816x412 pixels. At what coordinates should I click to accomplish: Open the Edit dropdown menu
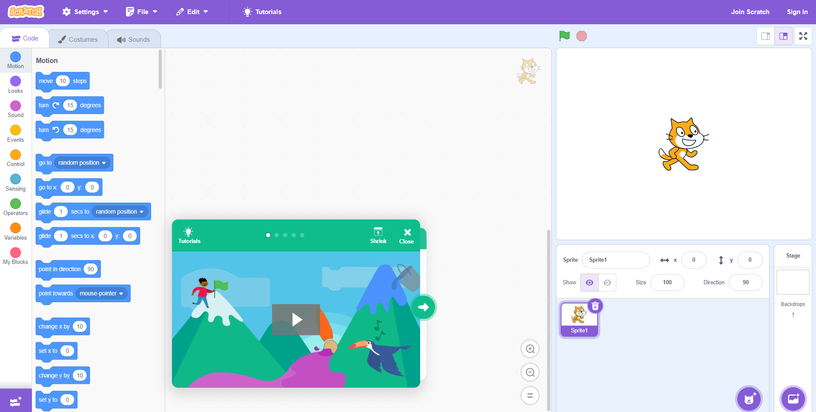pos(192,12)
